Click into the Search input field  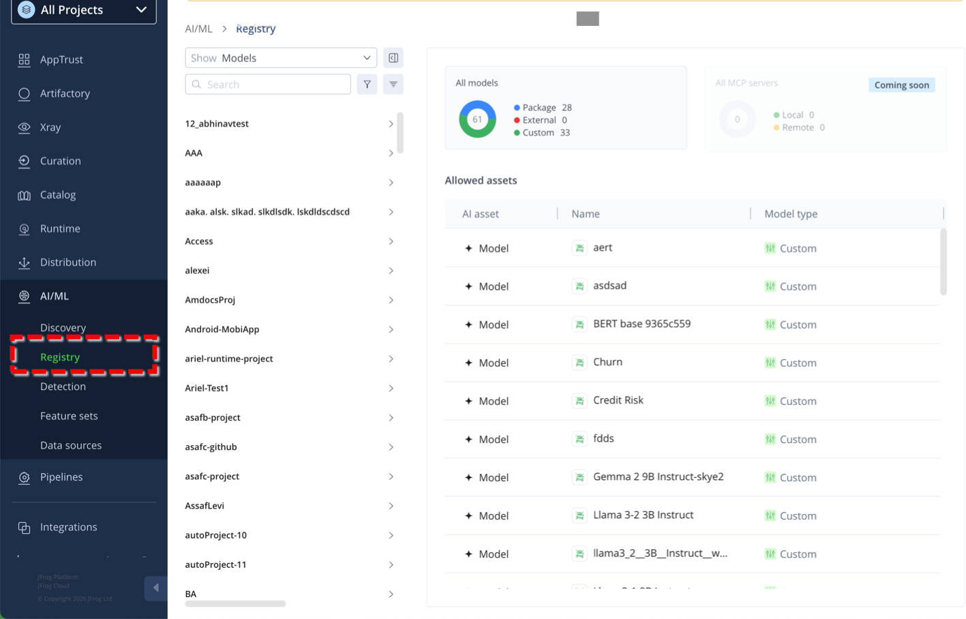[x=268, y=85]
